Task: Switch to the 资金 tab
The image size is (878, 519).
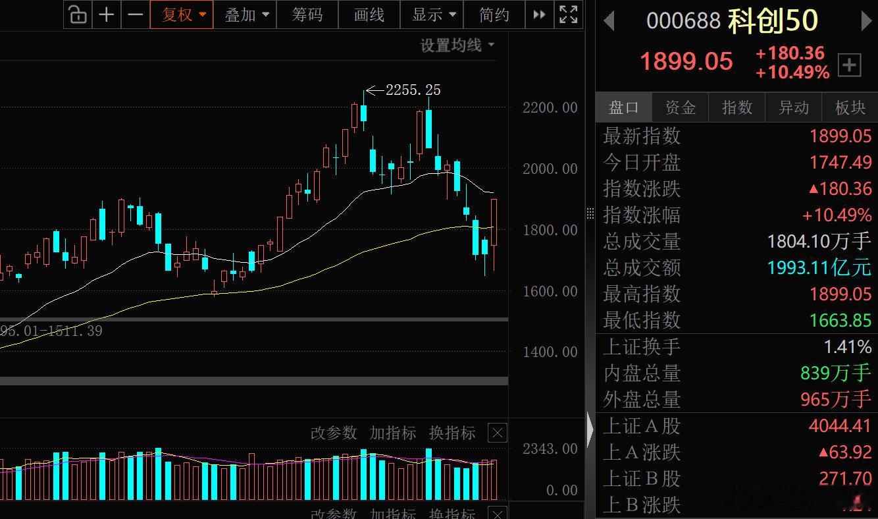Action: (681, 107)
